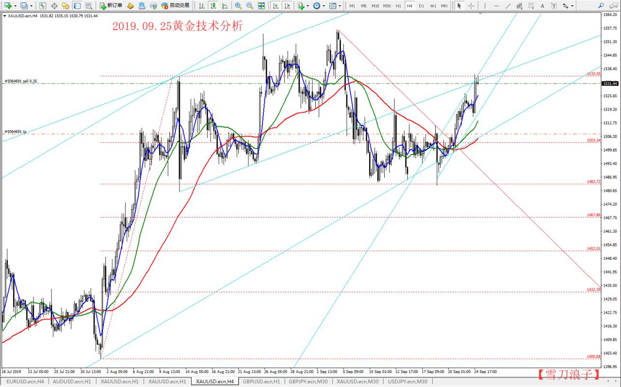
Task: Toggle the Market Watch window icon
Action: [43, 6]
